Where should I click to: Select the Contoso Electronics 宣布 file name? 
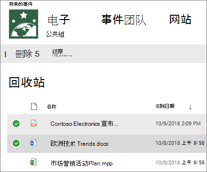pyautogui.click(x=84, y=124)
